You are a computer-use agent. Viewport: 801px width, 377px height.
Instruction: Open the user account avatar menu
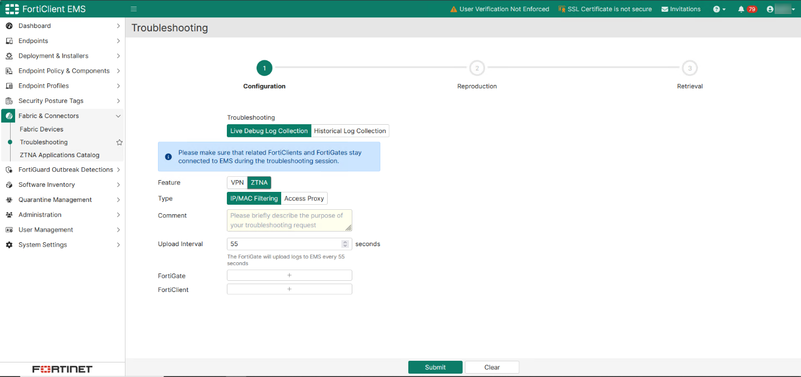click(781, 10)
